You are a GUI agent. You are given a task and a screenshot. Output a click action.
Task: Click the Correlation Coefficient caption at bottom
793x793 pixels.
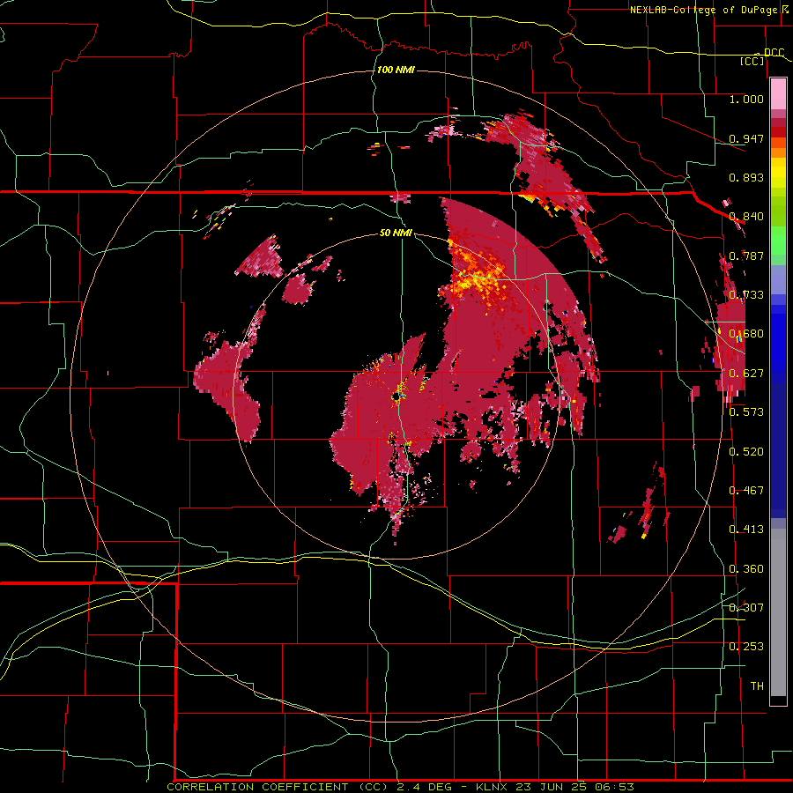pyautogui.click(x=400, y=787)
